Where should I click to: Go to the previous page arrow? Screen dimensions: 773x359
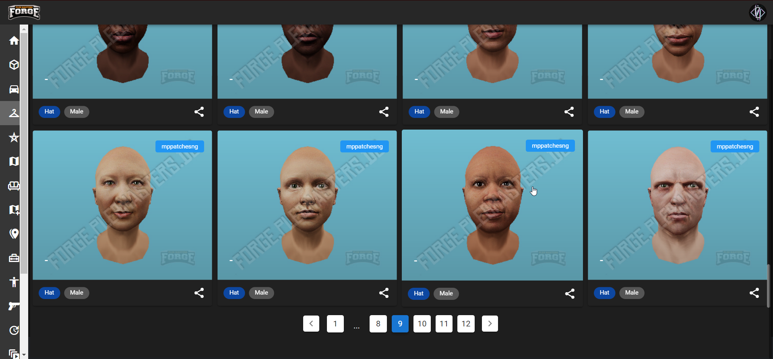[311, 324]
